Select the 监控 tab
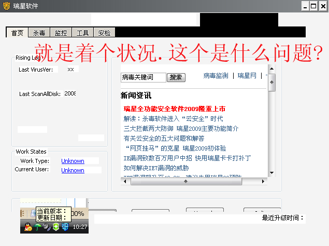Screen dimensions: 329x246 pos(61,33)
